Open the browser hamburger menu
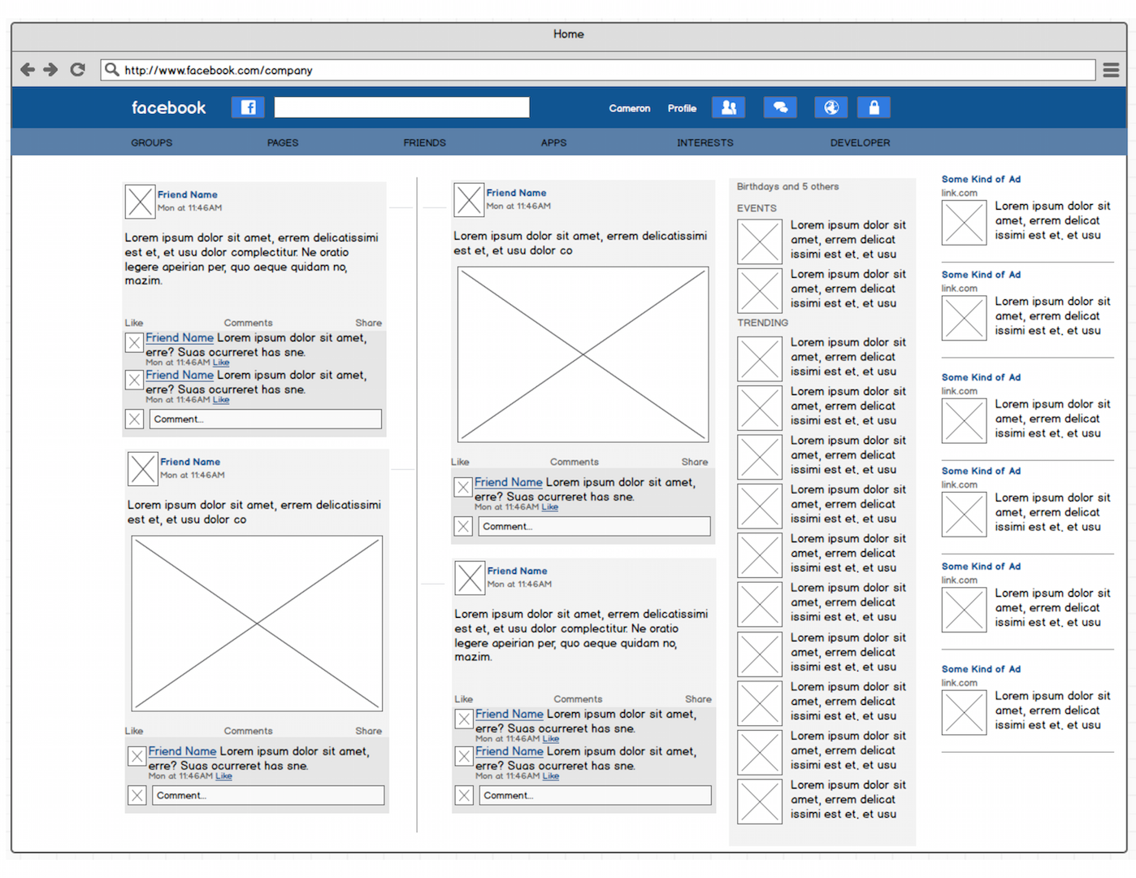This screenshot has width=1136, height=878. click(1111, 71)
